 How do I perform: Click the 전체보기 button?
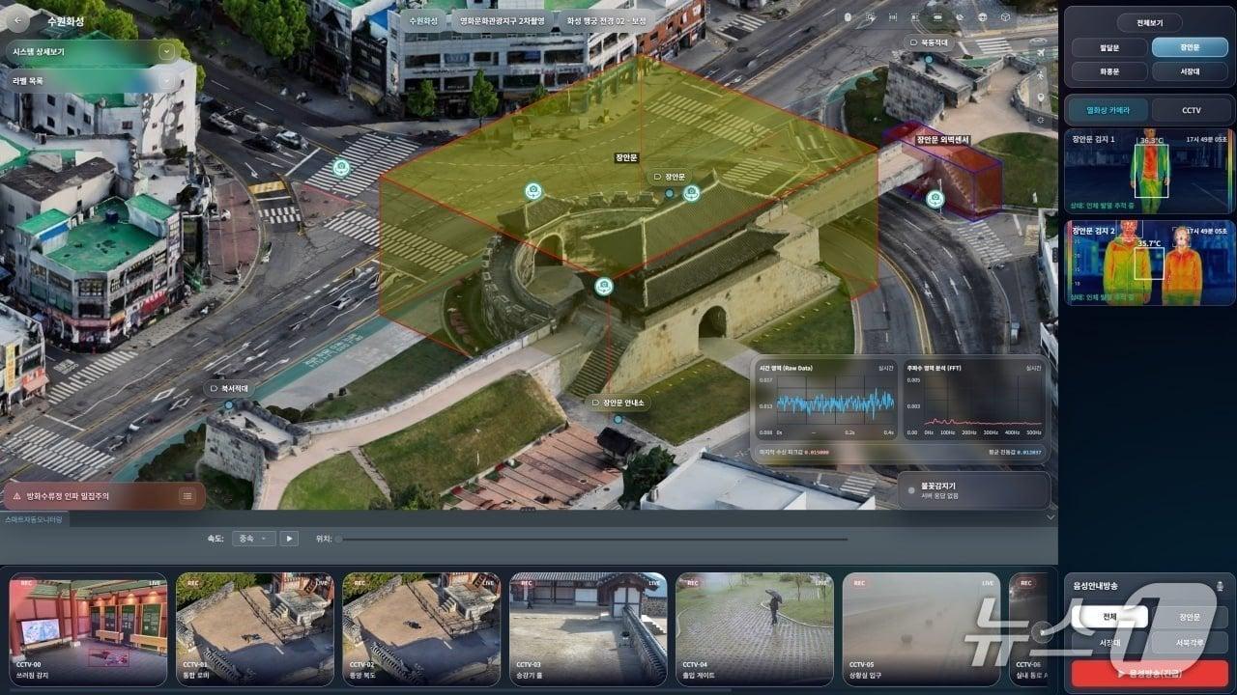[1149, 22]
